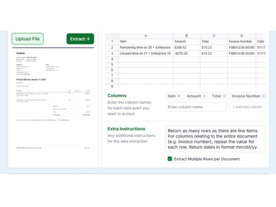The image size is (276, 207).
Task: Select spreadsheet column A header
Action: coord(146,36)
